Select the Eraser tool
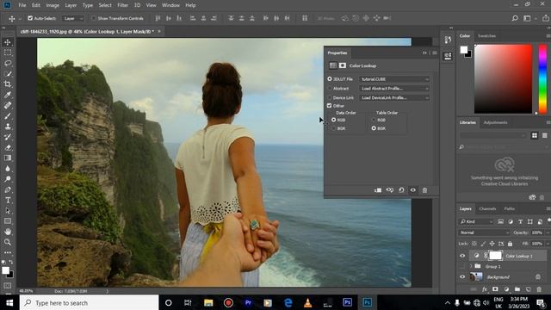 [x=8, y=147]
